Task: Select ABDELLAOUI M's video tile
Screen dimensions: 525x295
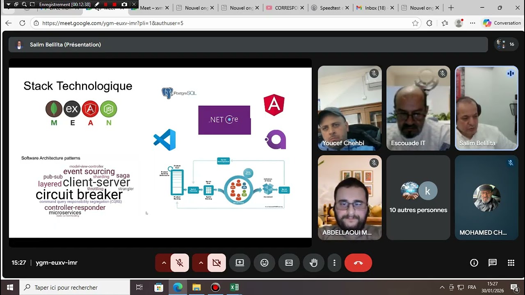Action: click(350, 197)
